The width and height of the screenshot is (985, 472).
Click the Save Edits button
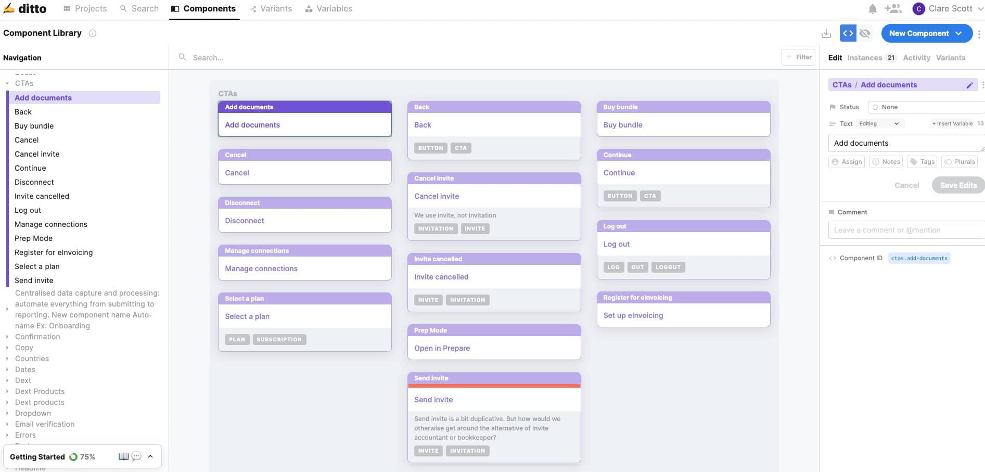coord(958,185)
